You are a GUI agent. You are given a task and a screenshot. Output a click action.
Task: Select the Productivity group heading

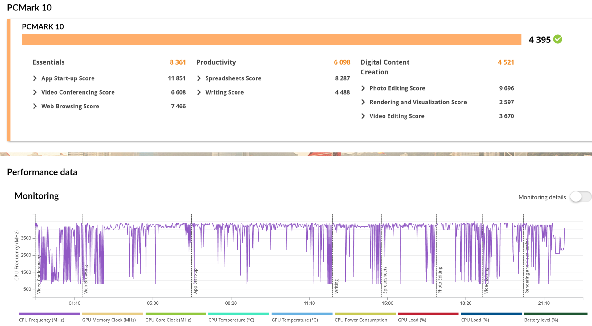[x=216, y=62]
